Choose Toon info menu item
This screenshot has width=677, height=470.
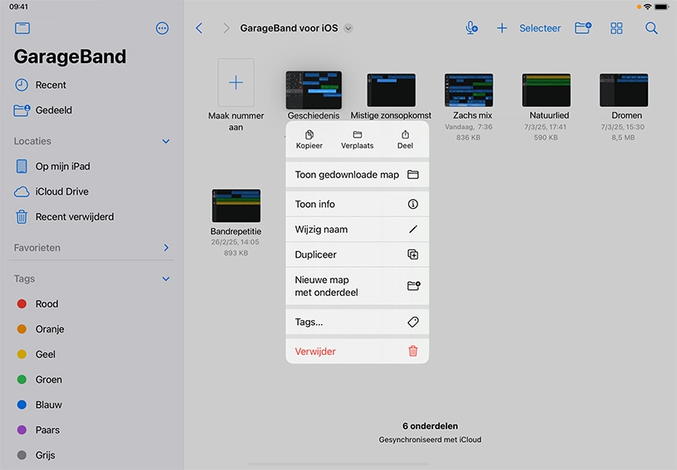tap(358, 204)
